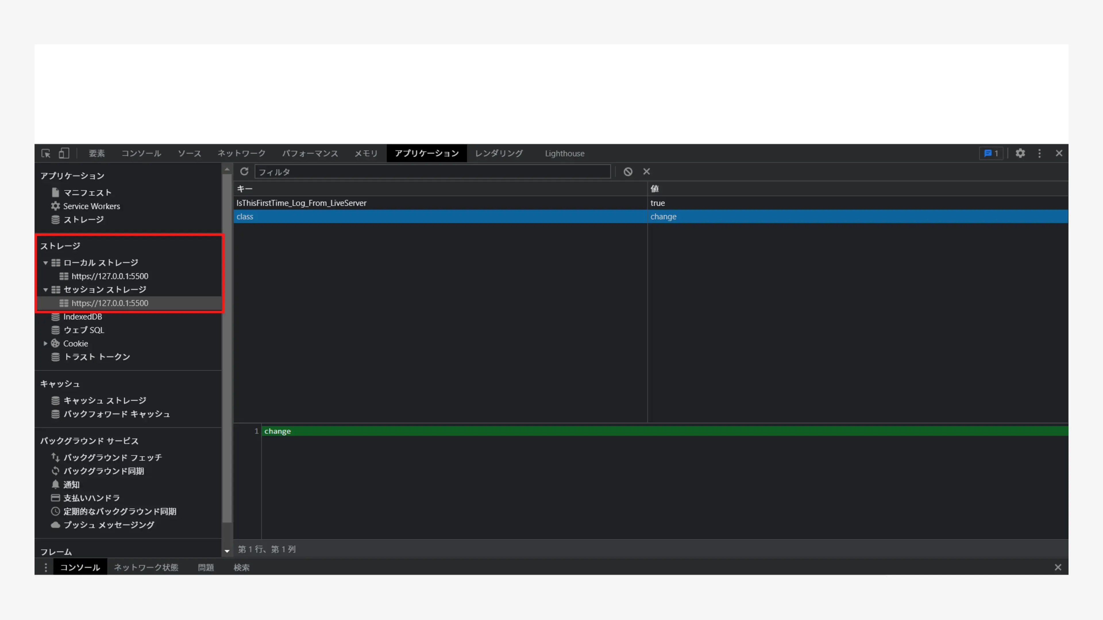
Task: Open the Lighthouse tab
Action: pyautogui.click(x=565, y=153)
